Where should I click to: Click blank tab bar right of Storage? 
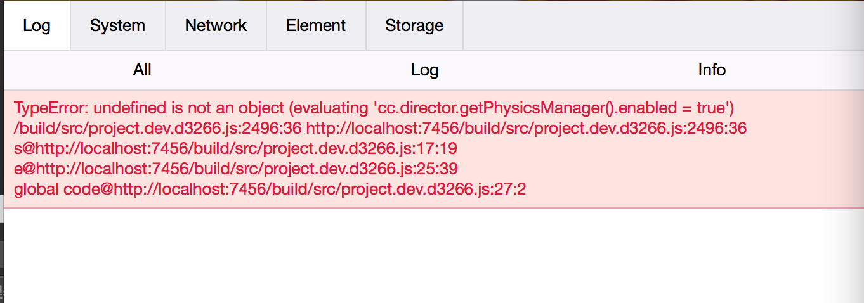click(660, 26)
